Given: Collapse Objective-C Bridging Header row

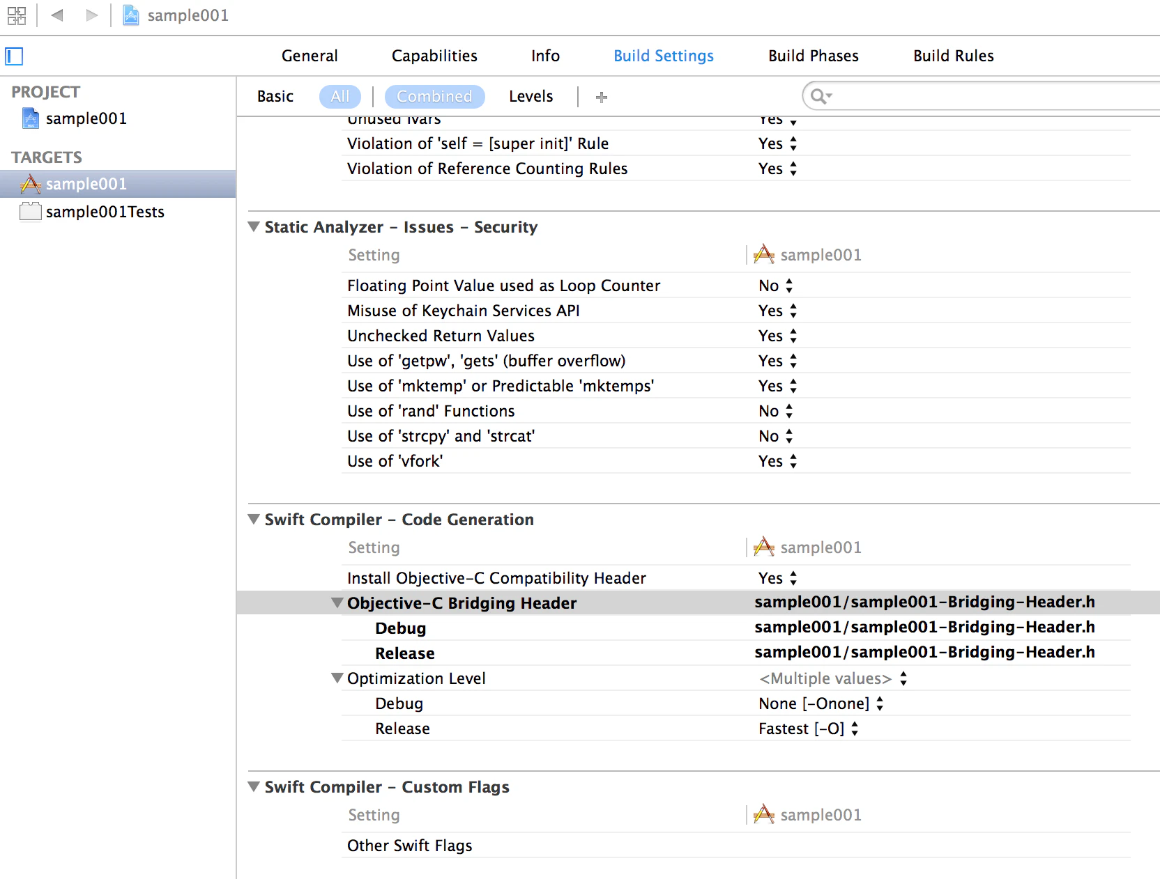Looking at the screenshot, I should (337, 603).
